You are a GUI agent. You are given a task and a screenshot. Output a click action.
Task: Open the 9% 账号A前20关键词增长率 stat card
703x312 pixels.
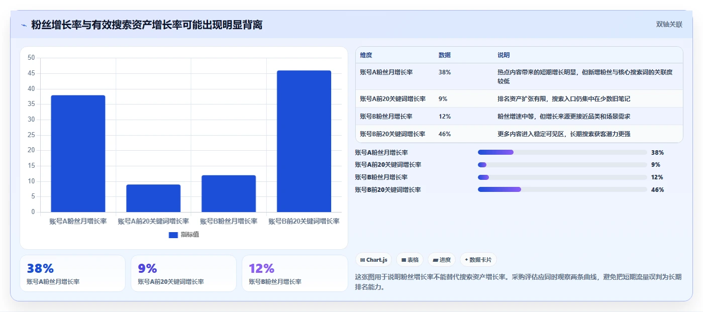[x=183, y=273]
